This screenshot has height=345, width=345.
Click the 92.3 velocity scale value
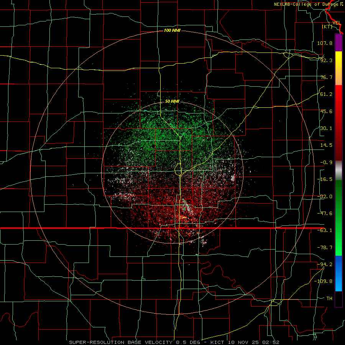point(326,60)
